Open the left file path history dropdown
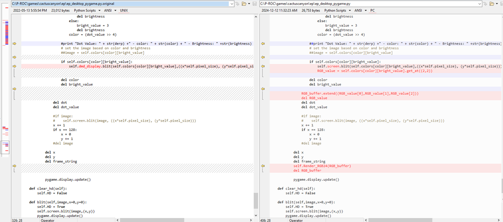This screenshot has width=503, height=222. tap(231, 4)
